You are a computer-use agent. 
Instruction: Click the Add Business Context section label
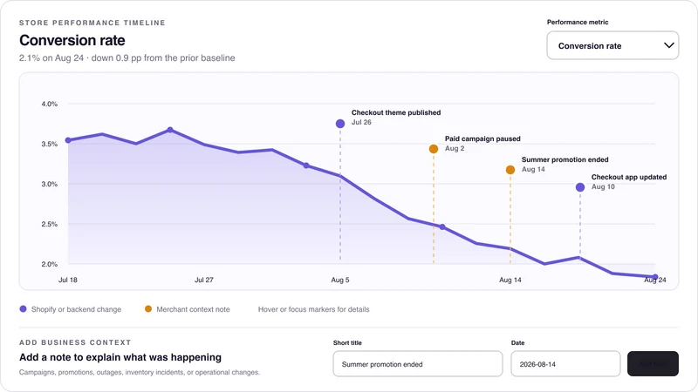pyautogui.click(x=75, y=342)
